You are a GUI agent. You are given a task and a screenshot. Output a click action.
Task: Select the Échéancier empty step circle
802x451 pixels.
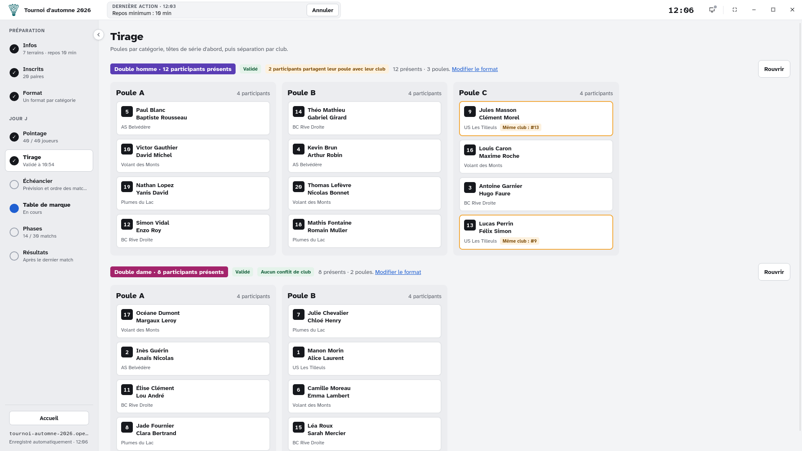click(x=14, y=185)
